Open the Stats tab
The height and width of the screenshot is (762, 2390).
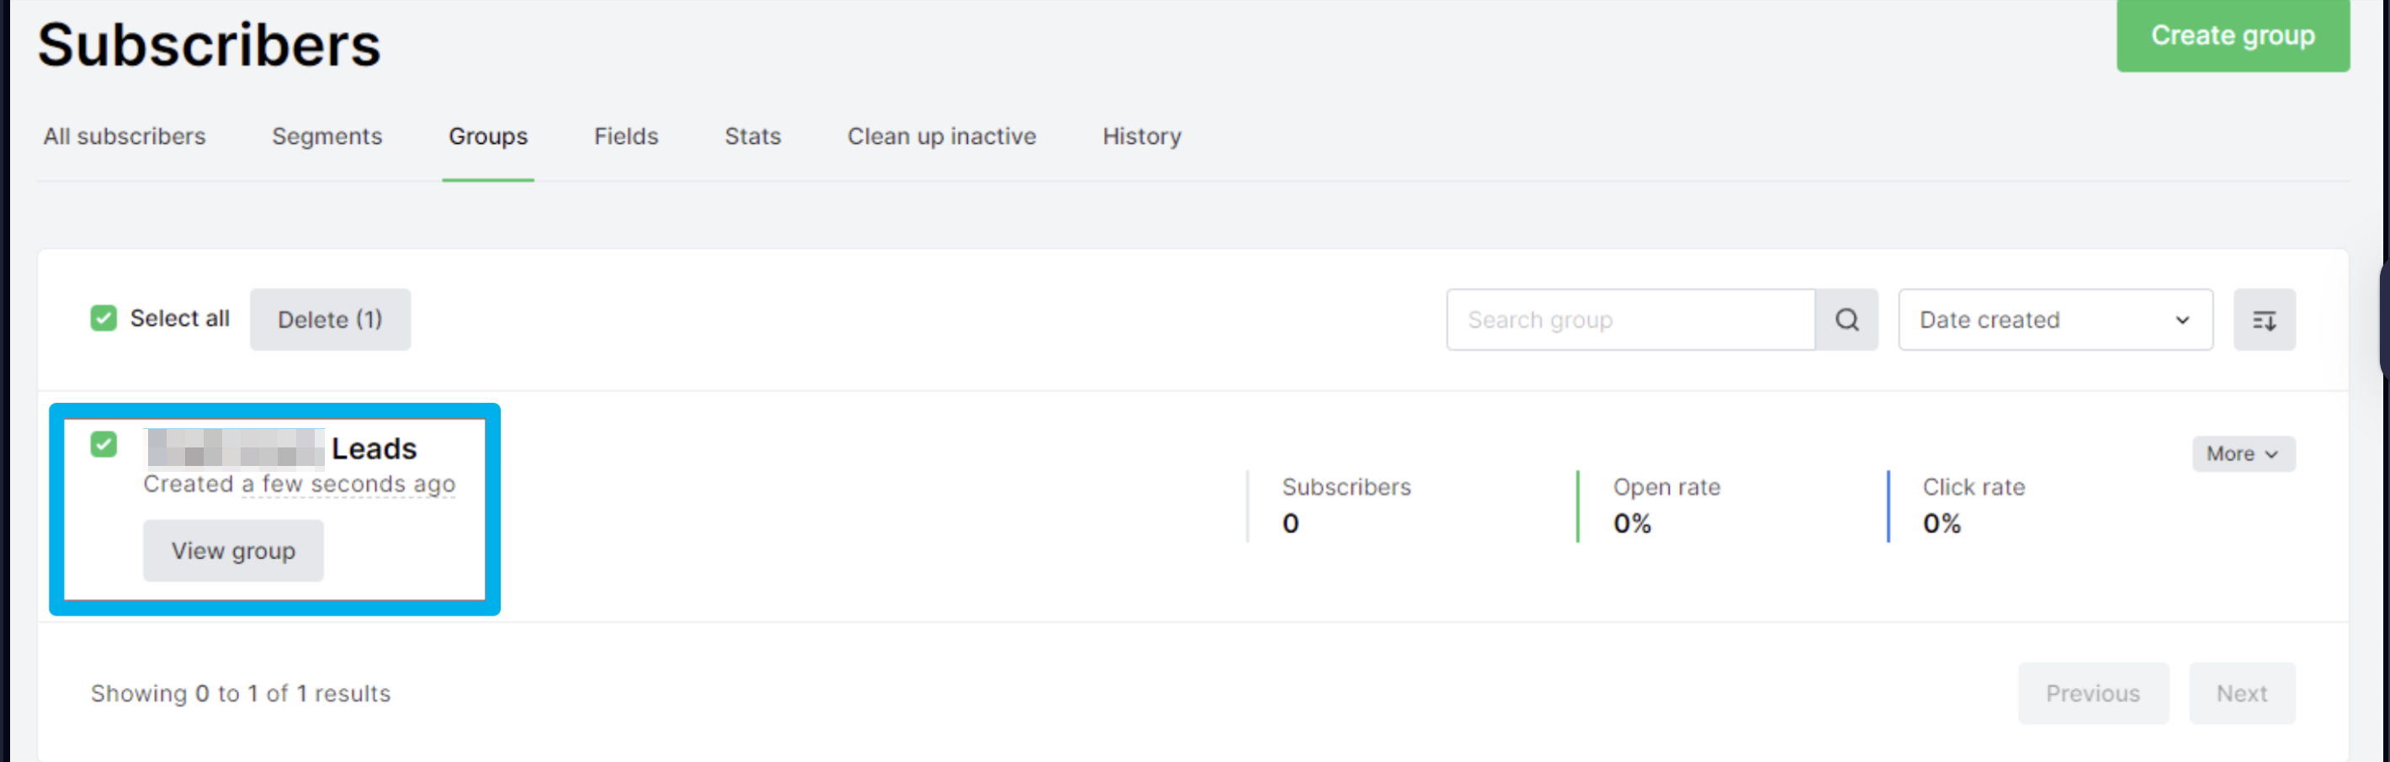click(x=752, y=136)
